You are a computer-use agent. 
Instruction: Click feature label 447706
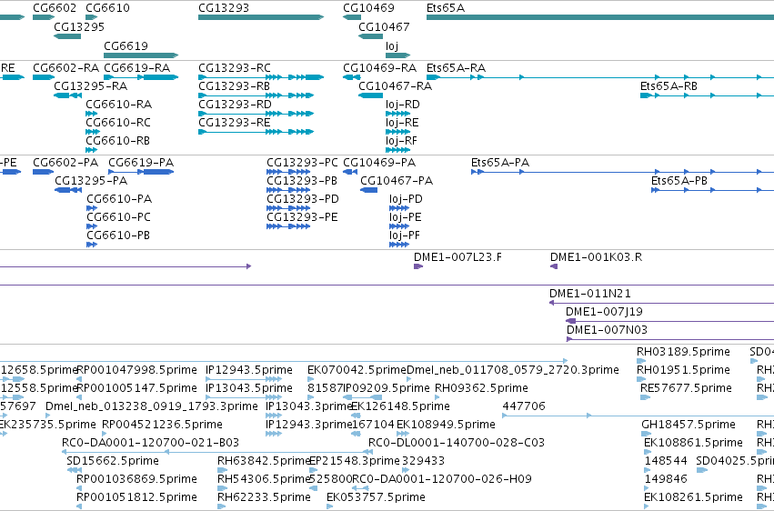pyautogui.click(x=524, y=406)
